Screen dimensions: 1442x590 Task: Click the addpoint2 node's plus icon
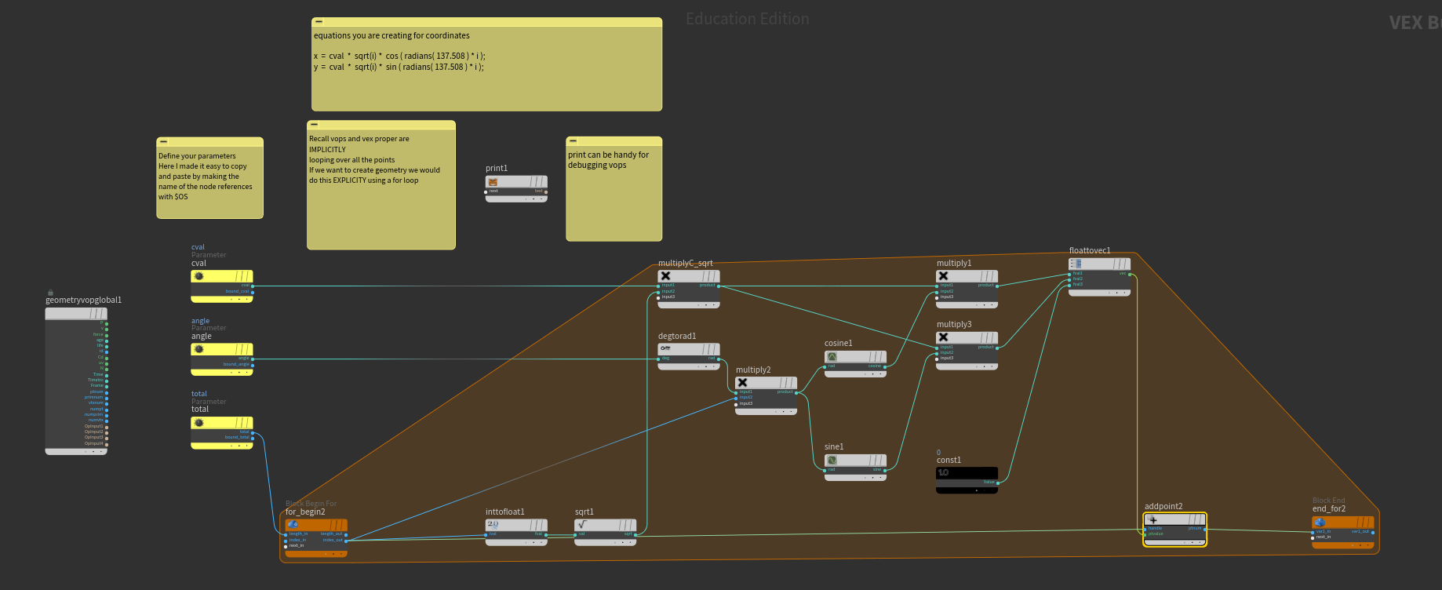[1153, 520]
